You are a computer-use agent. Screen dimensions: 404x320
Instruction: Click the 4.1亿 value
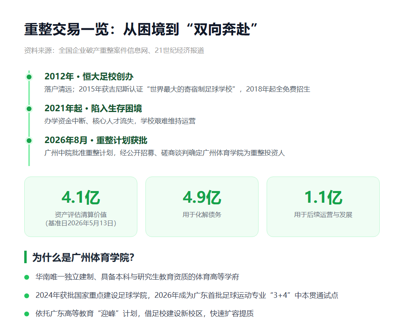pyautogui.click(x=81, y=197)
